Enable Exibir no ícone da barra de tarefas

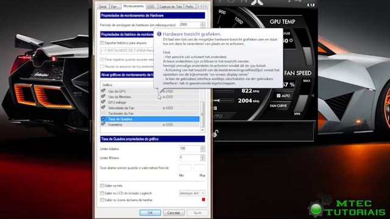[102, 200]
